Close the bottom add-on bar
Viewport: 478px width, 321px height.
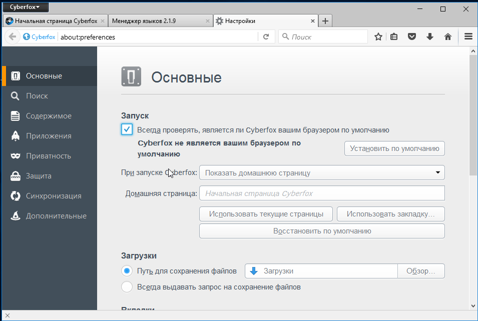(x=8, y=315)
